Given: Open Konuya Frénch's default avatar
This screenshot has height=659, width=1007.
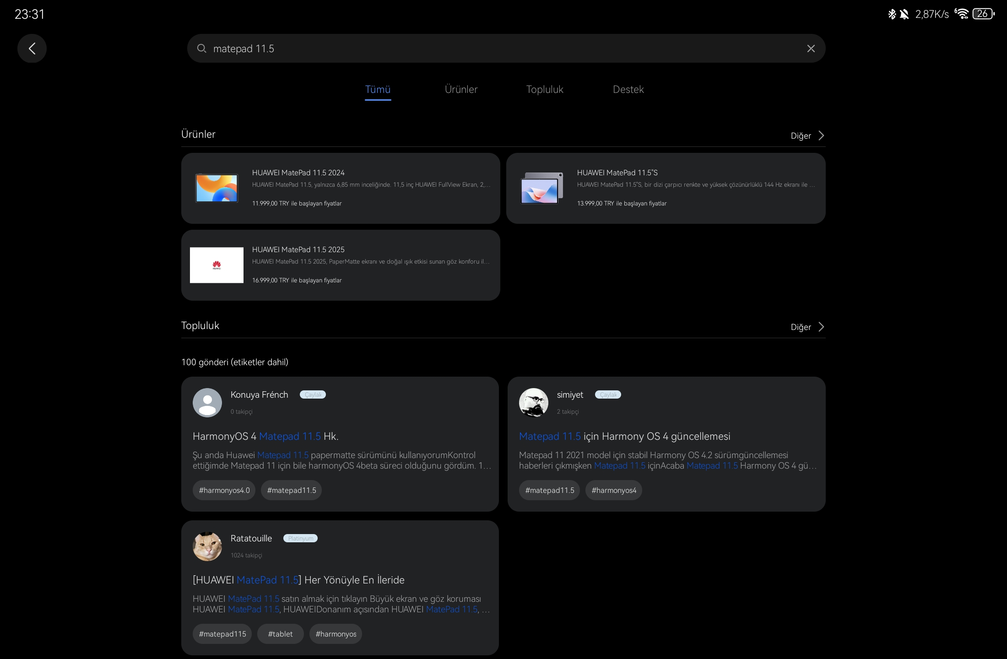Looking at the screenshot, I should click(207, 403).
